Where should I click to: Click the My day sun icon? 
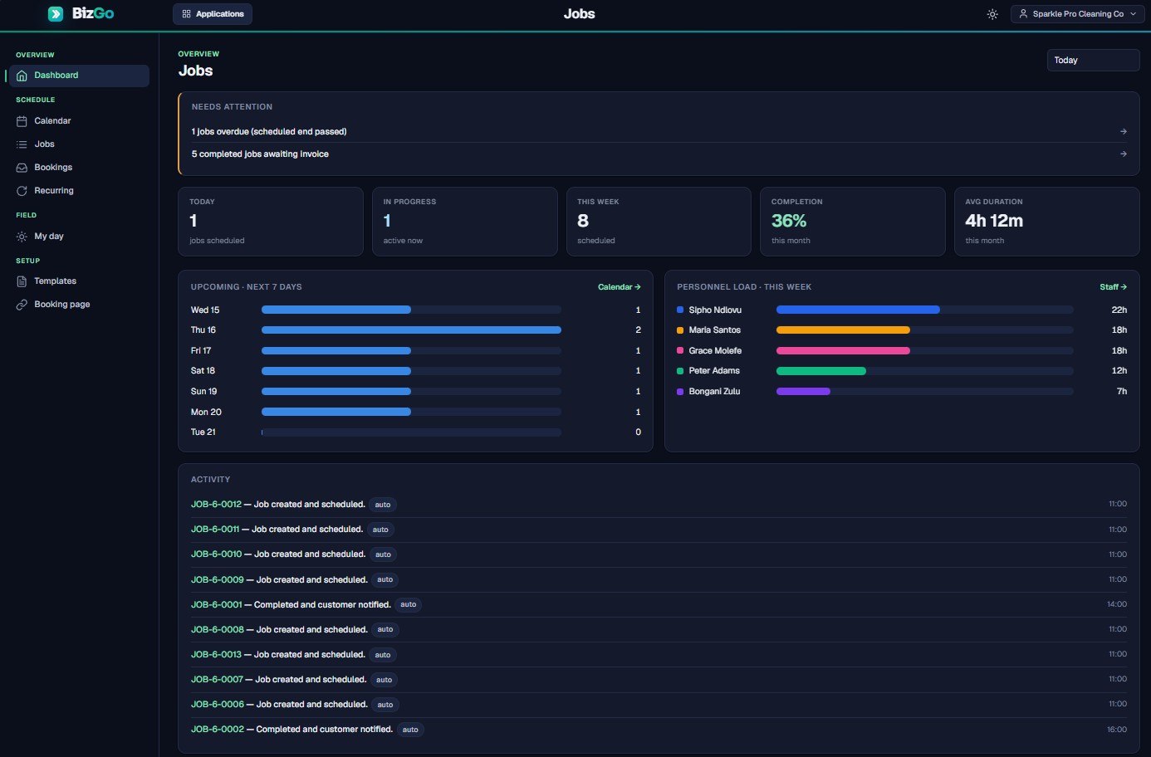[x=22, y=237]
